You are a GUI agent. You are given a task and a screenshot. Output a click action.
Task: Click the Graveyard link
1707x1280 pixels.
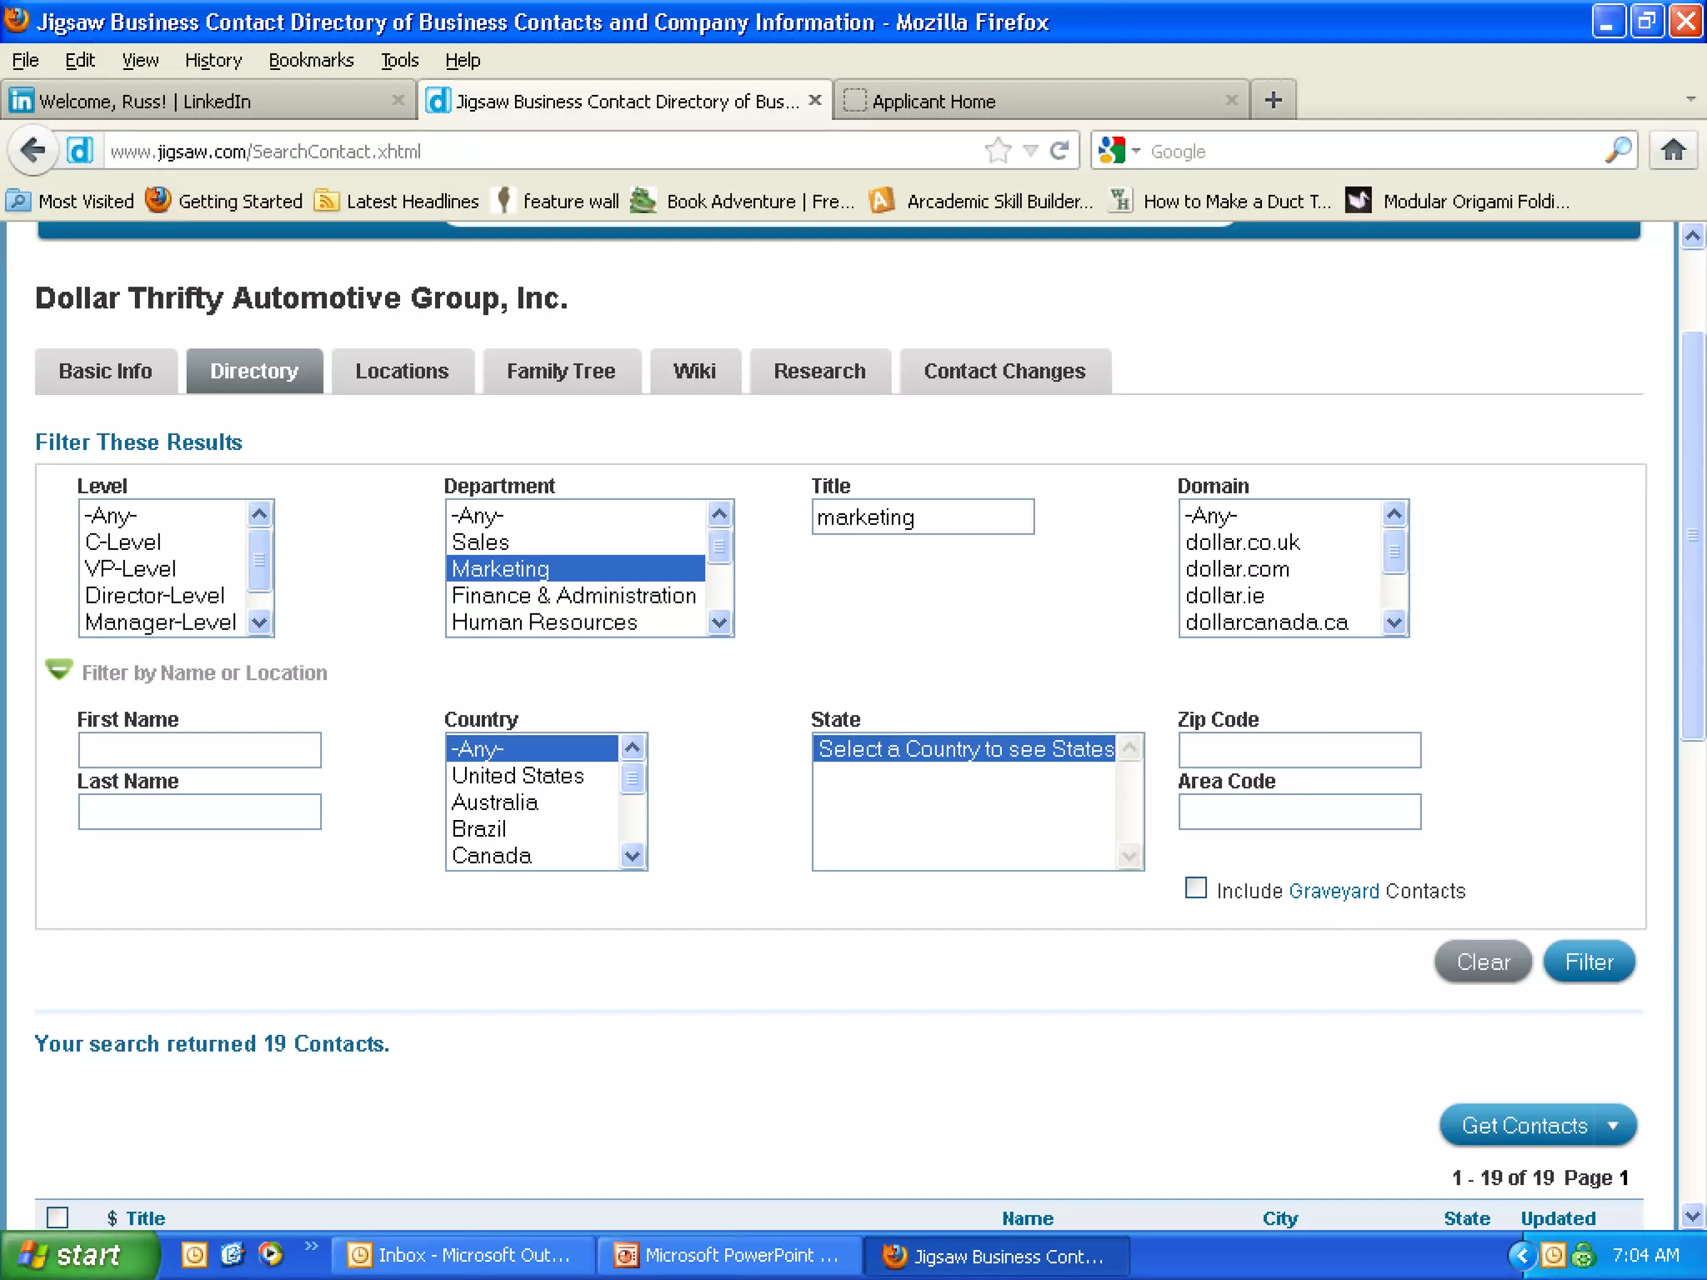point(1334,891)
